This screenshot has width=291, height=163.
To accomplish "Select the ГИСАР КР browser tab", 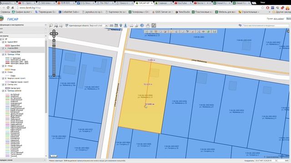I will click(144, 3).
